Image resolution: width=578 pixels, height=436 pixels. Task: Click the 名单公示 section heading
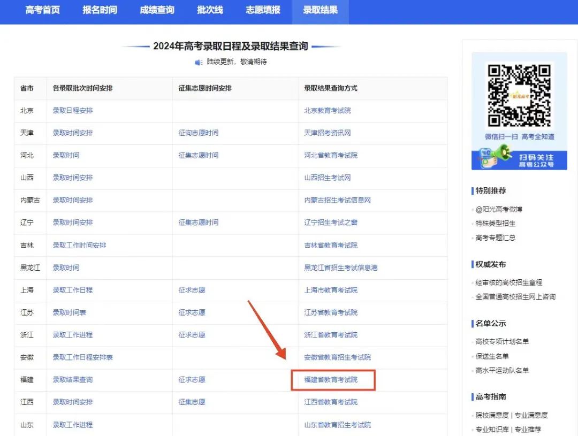[491, 323]
